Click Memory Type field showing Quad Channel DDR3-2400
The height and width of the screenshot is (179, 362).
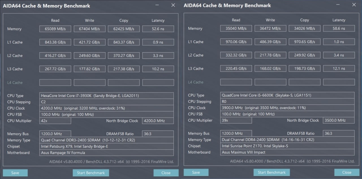pyautogui.click(x=107, y=140)
